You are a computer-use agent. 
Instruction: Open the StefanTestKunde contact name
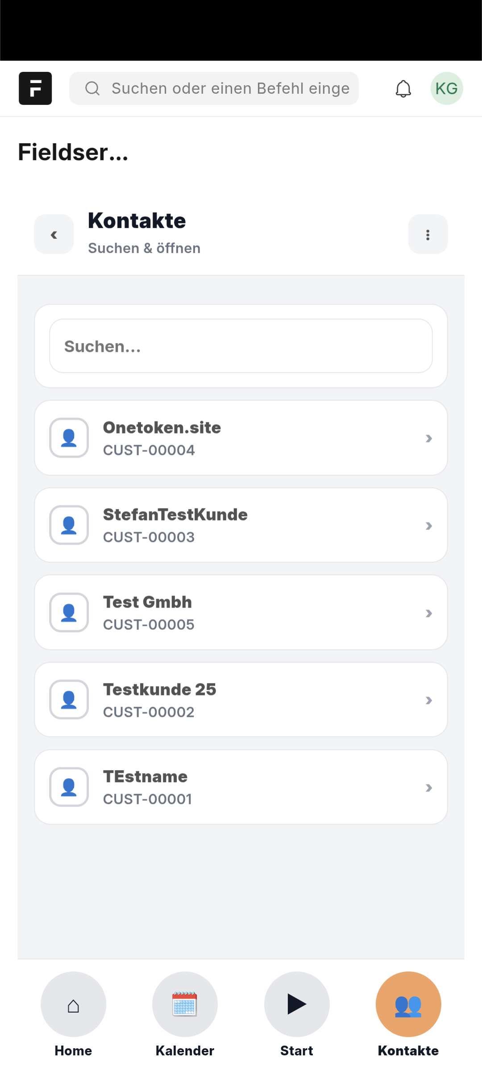click(175, 515)
